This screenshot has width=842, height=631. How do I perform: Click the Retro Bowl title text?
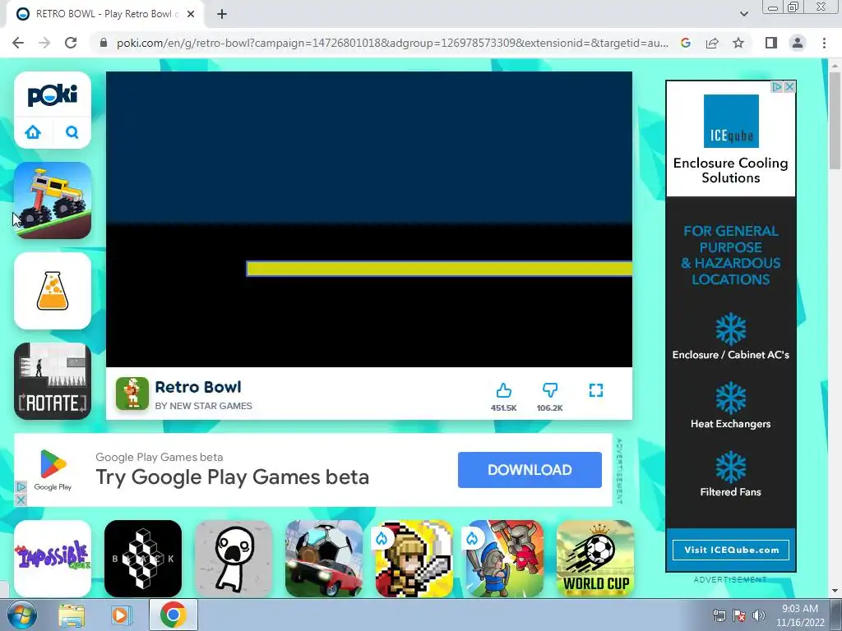pyautogui.click(x=198, y=388)
